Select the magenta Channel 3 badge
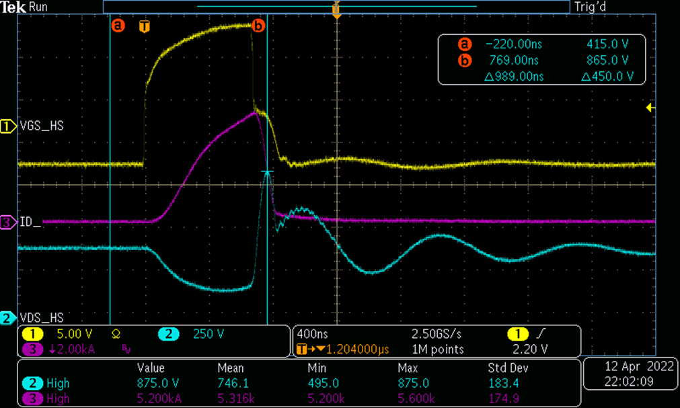This screenshot has width=680, height=408. 33,348
